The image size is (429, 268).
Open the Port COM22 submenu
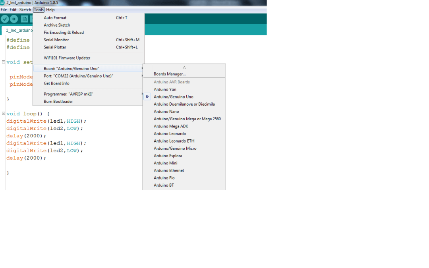point(88,76)
